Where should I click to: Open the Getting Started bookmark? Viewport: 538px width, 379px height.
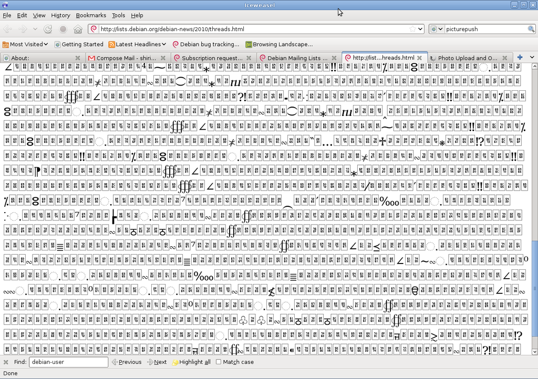point(79,44)
